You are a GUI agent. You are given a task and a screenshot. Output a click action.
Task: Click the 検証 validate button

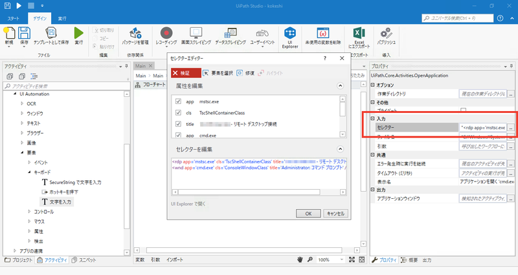(x=186, y=73)
